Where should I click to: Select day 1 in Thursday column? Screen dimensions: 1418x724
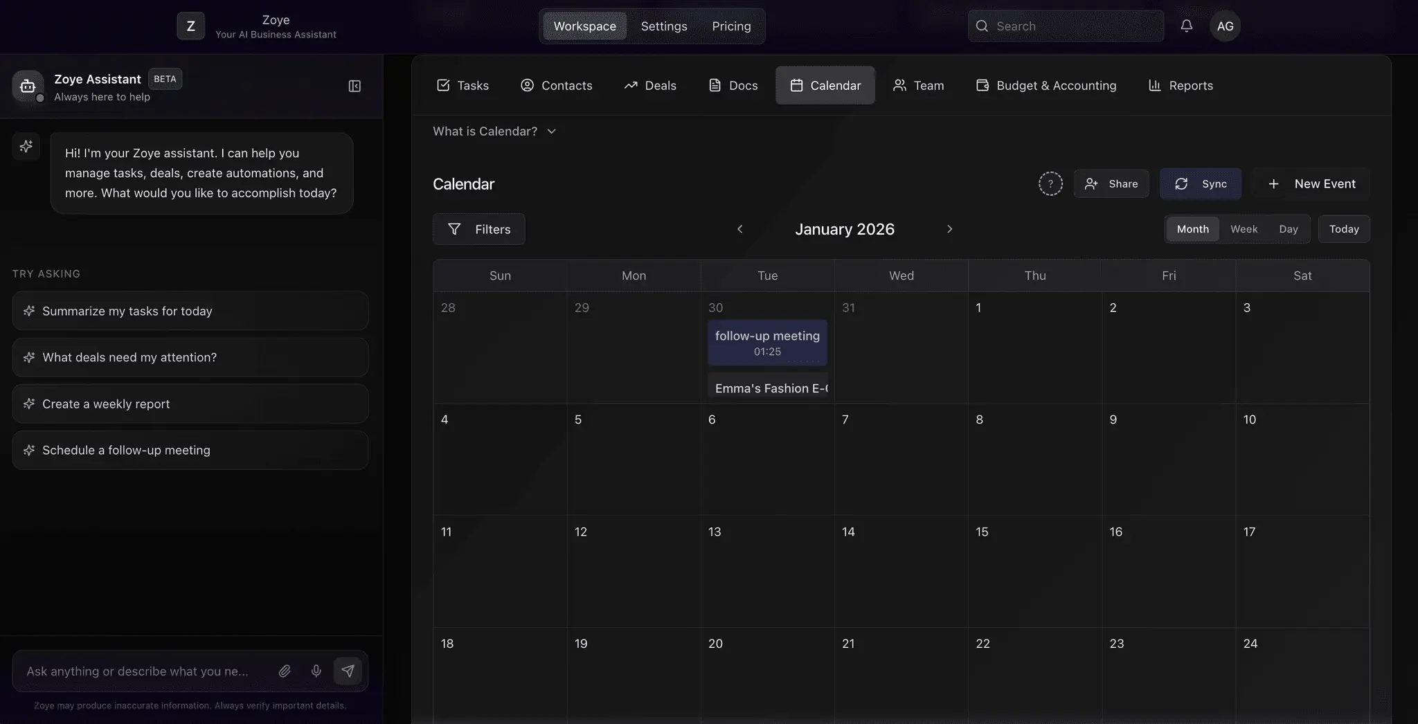[1035, 347]
